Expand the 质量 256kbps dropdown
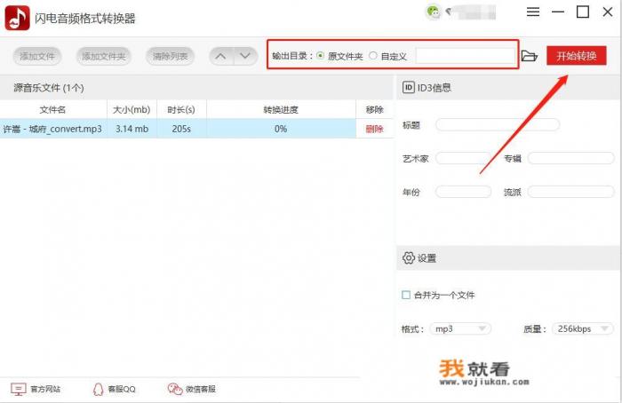The height and width of the screenshot is (403, 622). click(x=582, y=328)
